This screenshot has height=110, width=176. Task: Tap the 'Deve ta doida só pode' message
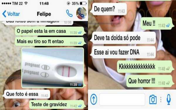(x=123, y=38)
